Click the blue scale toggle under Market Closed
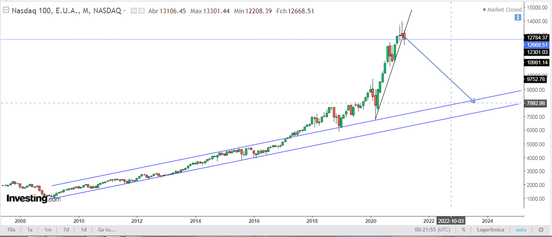The image size is (552, 237). coord(518,18)
